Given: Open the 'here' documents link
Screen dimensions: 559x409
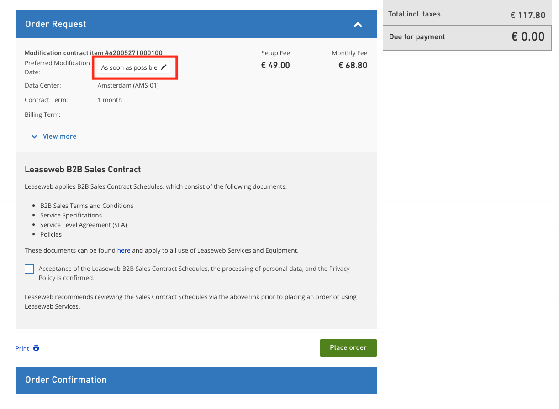Looking at the screenshot, I should click(124, 250).
